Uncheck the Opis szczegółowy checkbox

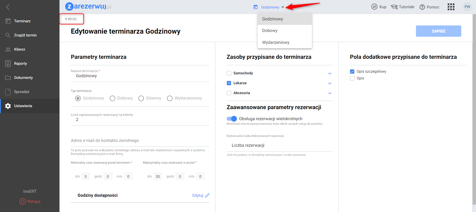pyautogui.click(x=352, y=72)
